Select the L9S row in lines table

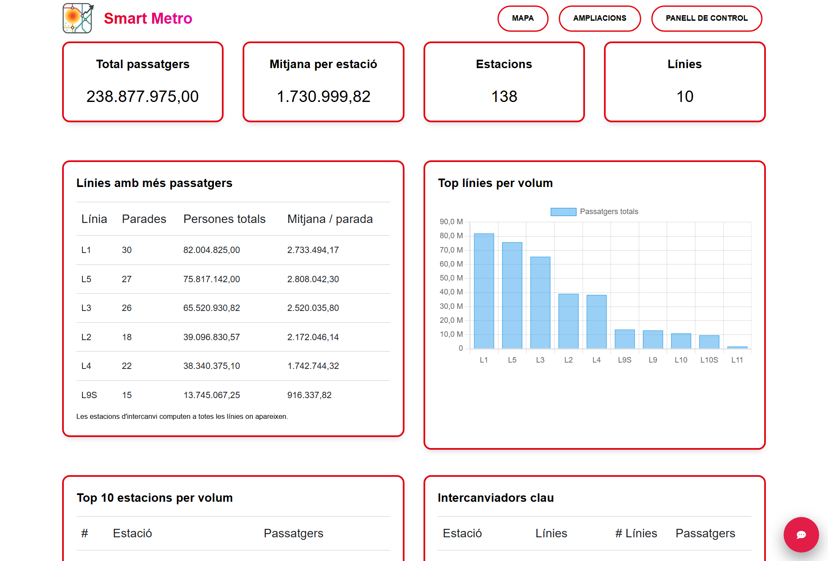[x=233, y=395]
